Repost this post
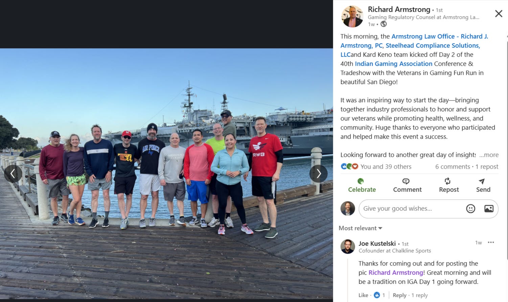 point(449,185)
